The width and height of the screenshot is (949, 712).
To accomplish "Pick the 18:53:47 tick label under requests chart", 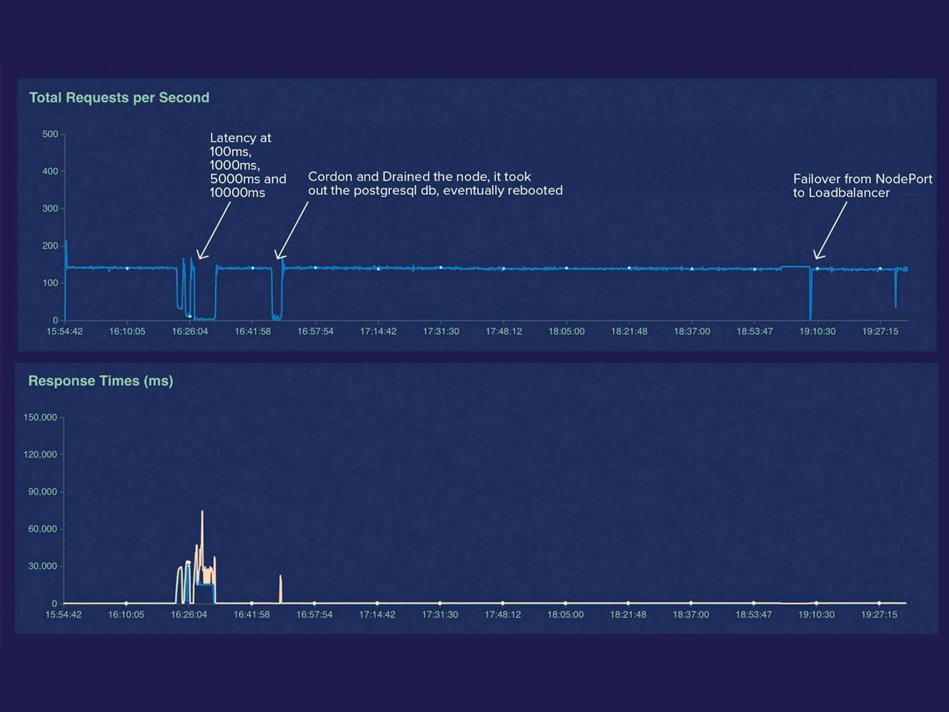I will pos(755,331).
